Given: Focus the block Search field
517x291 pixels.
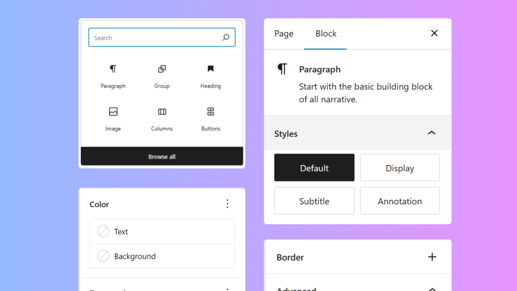Looking at the screenshot, I should 154,38.
